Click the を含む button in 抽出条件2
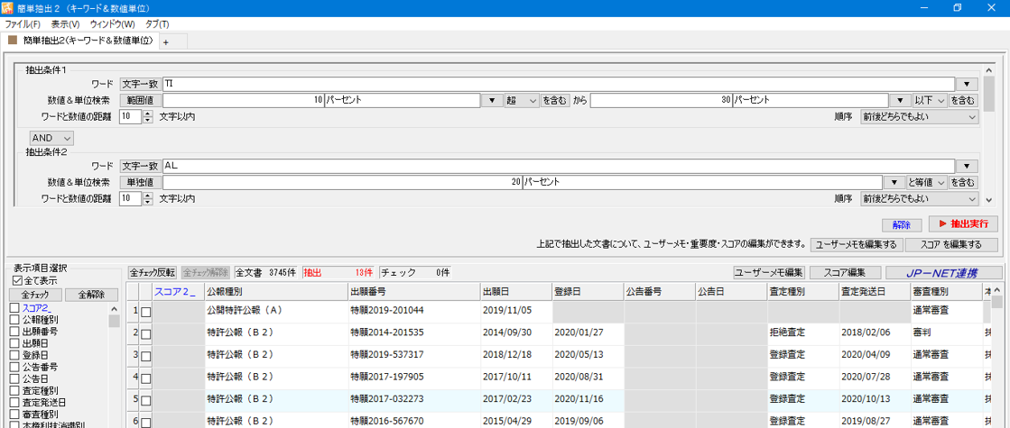Viewport: 1010px width, 428px height. [x=963, y=183]
